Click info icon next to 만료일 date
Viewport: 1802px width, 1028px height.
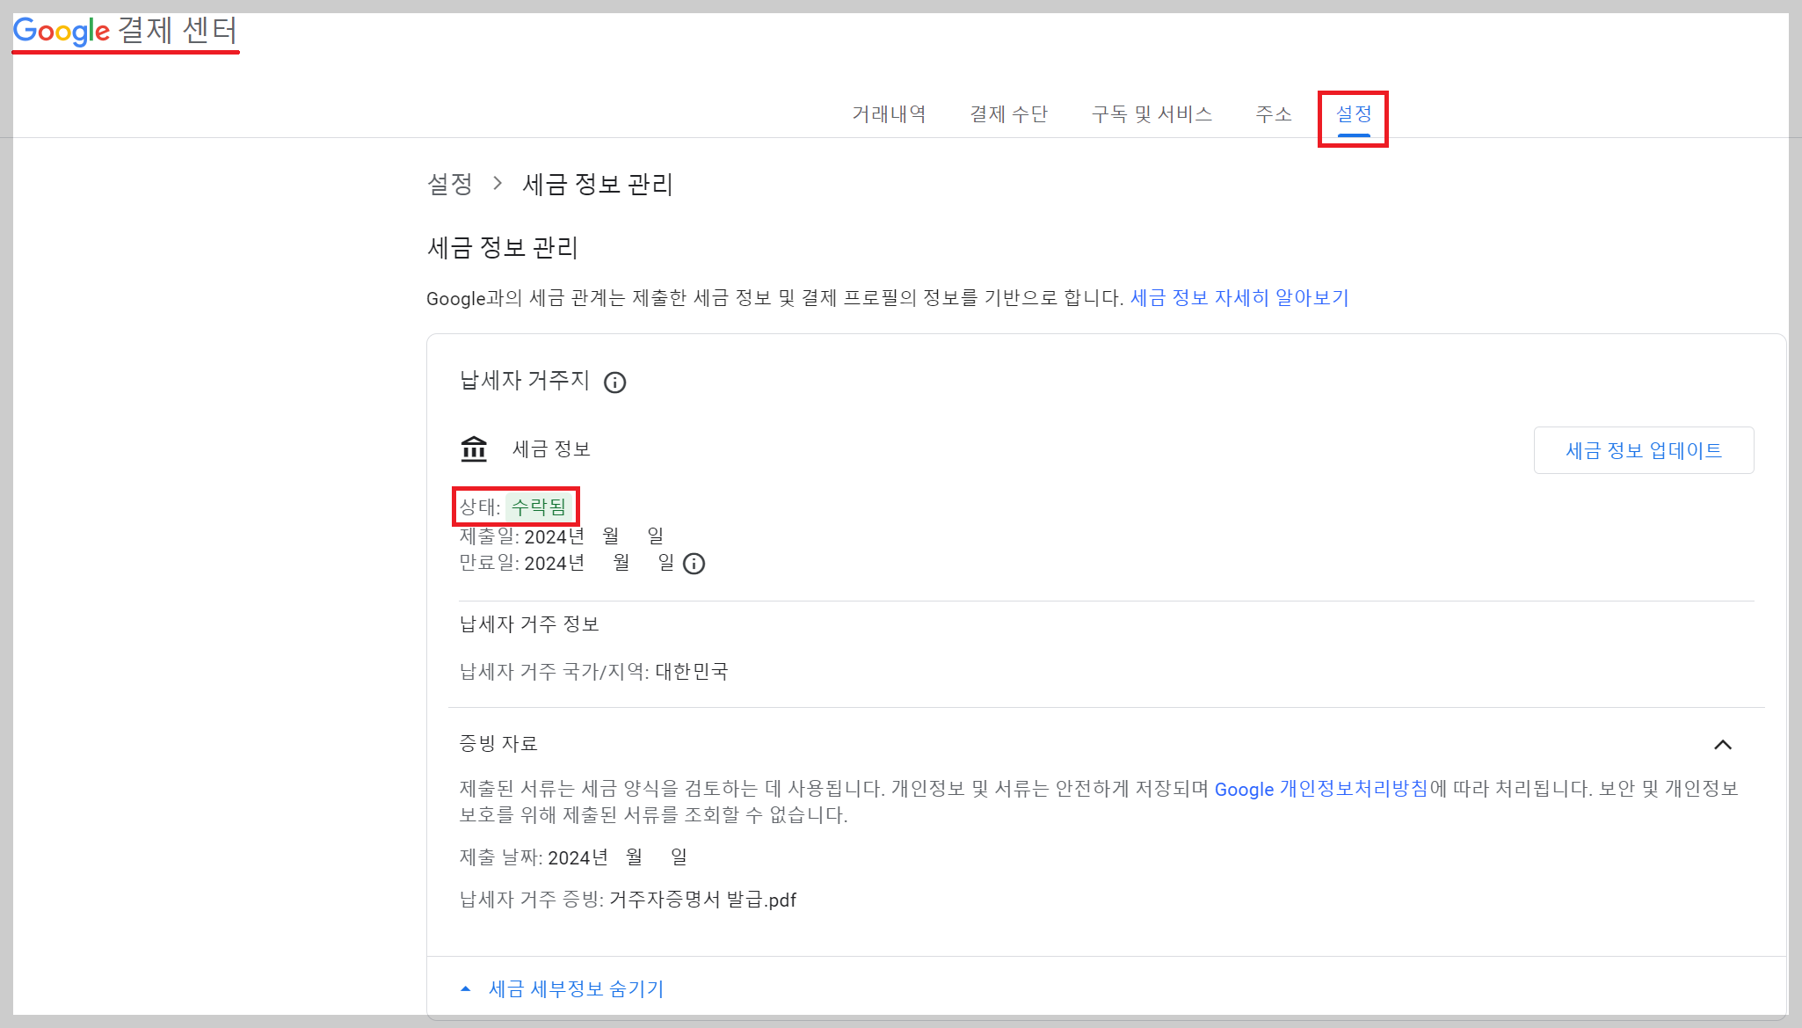pyautogui.click(x=694, y=564)
